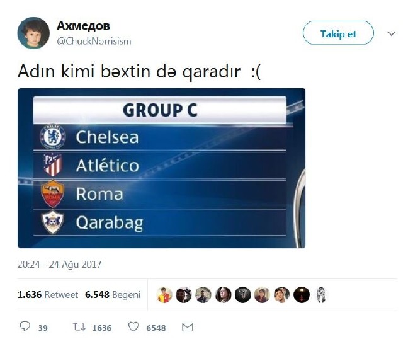
Task: Click the first liker avatar in yellow-red jersey
Action: [x=164, y=295]
